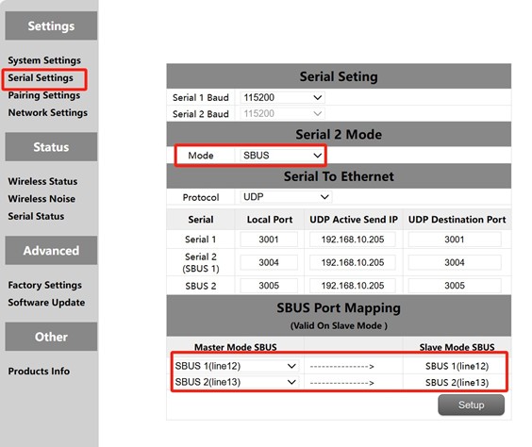Open Master Mode SBUS 1(line12) dropdown
The height and width of the screenshot is (447, 532).
(x=236, y=366)
